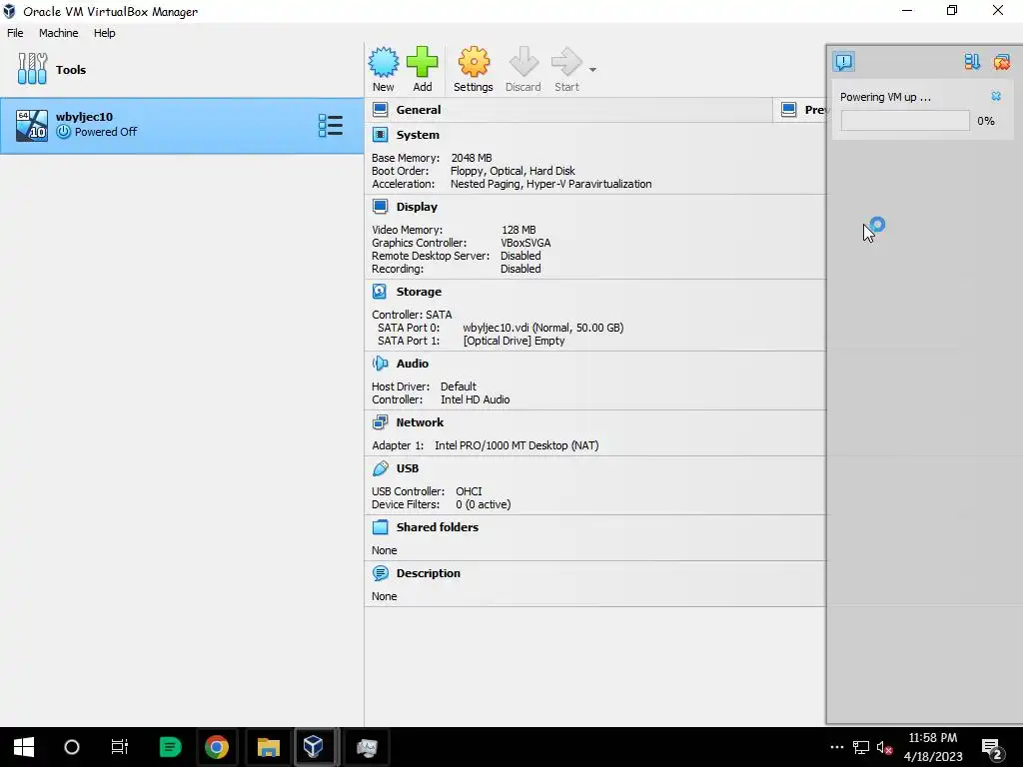Open the Windows action center notifications icon
This screenshot has width=1023, height=767.
click(992, 748)
